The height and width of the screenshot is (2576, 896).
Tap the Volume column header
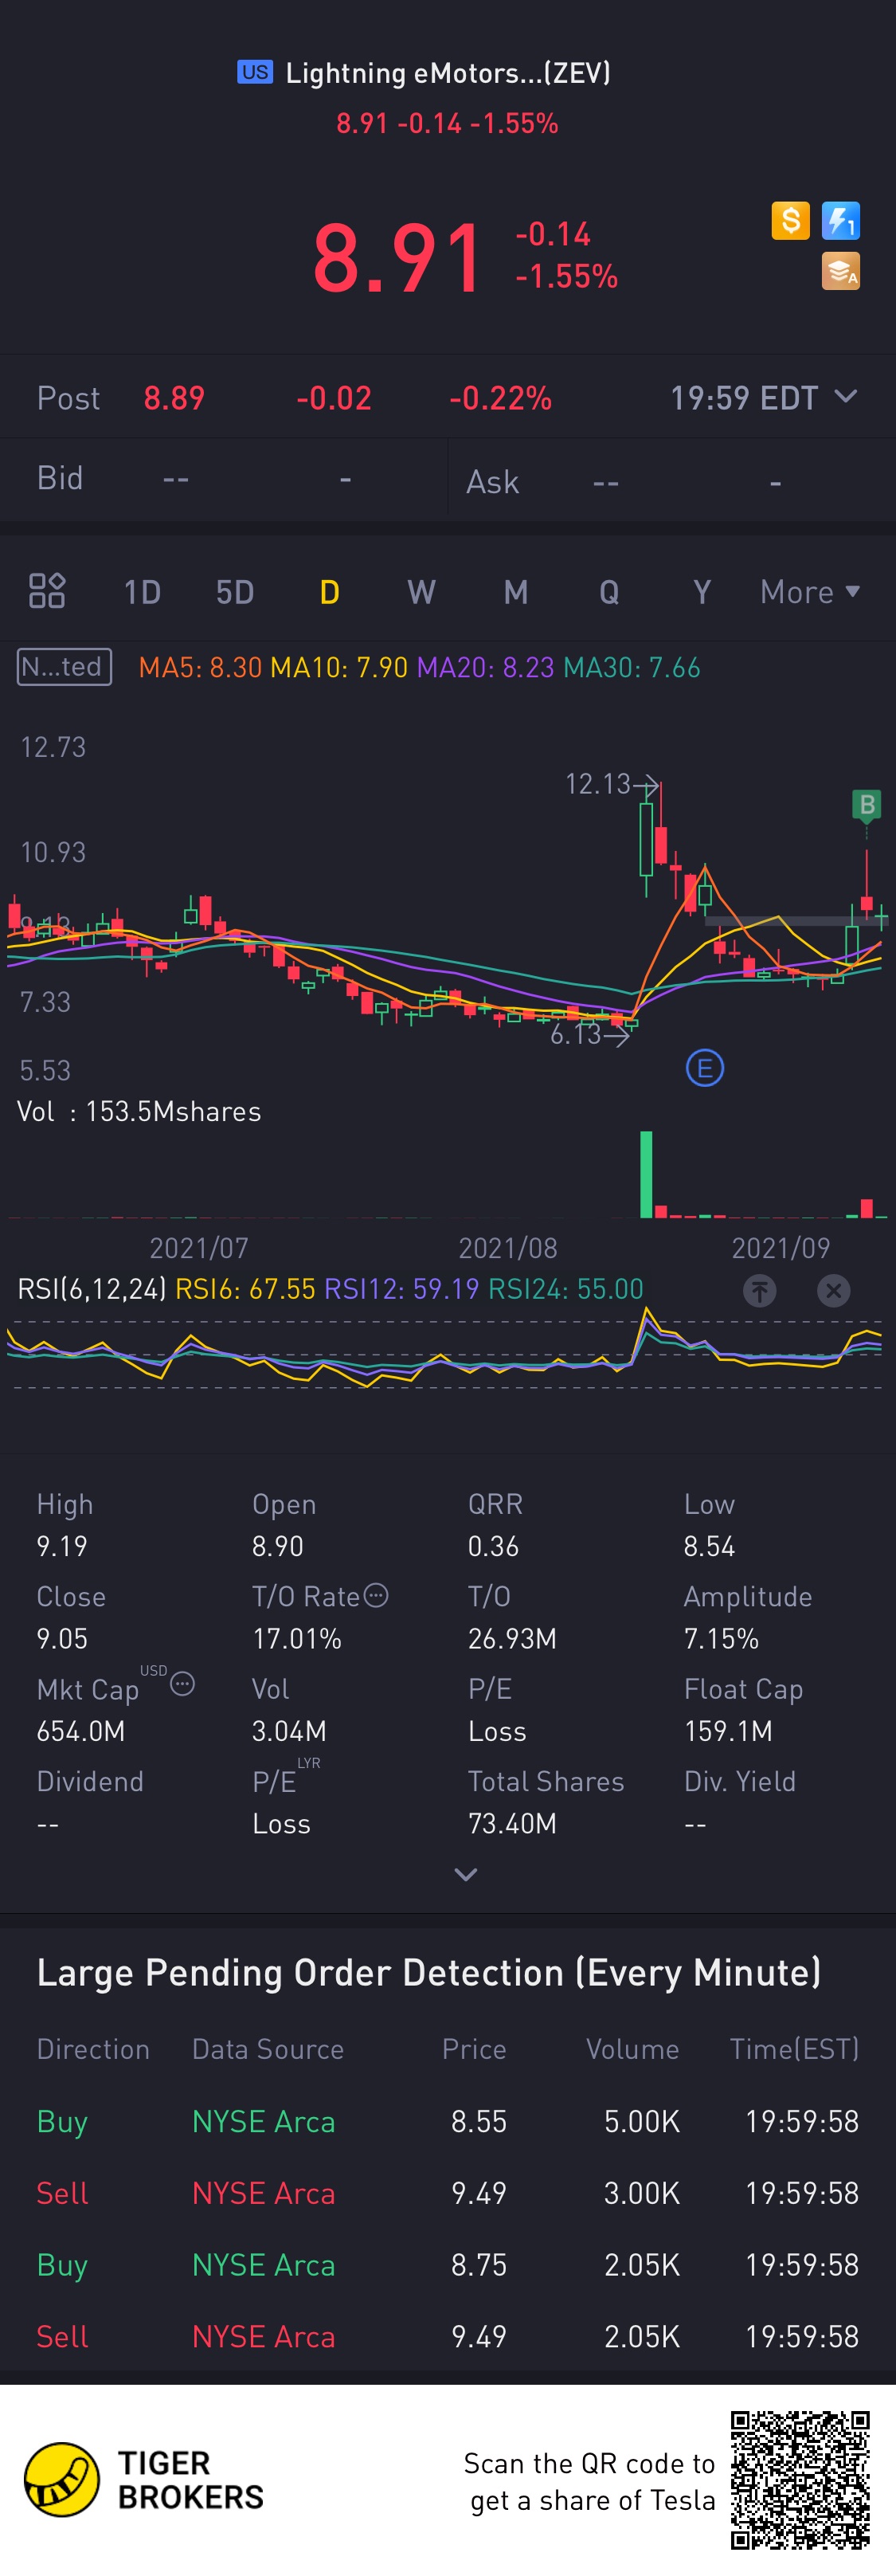632,2049
